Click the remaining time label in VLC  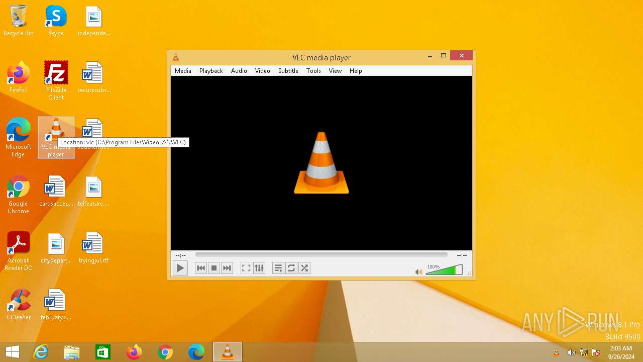pyautogui.click(x=462, y=255)
